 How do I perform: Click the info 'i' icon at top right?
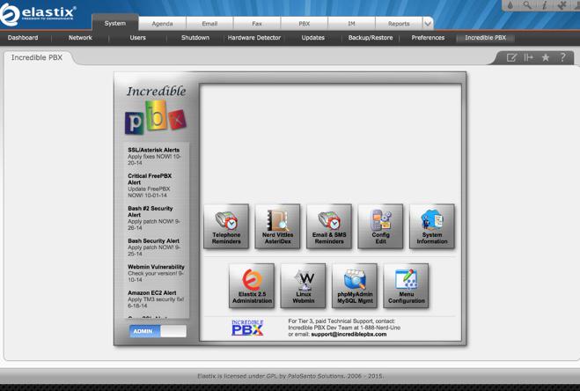pos(545,5)
